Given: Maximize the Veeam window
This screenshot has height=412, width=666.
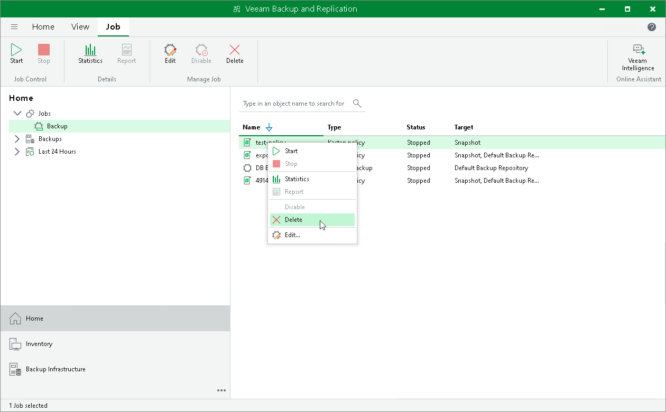Looking at the screenshot, I should [627, 9].
